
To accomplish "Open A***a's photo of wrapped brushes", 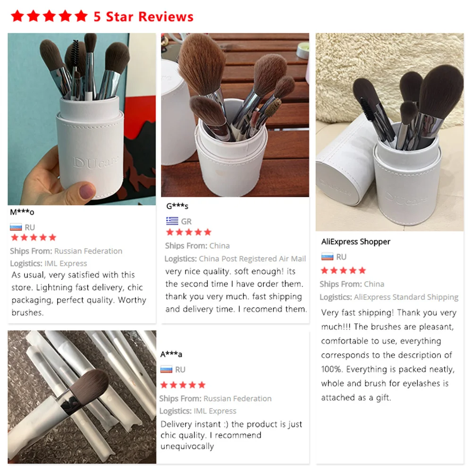I will [x=82, y=397].
